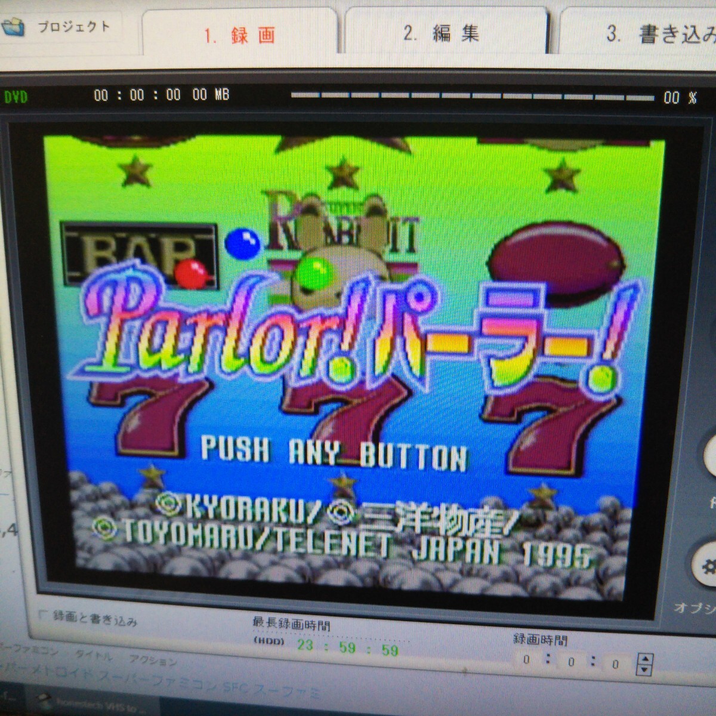The width and height of the screenshot is (716, 716).
Task: Decrease recording time with the down arrow
Action: coord(644,670)
